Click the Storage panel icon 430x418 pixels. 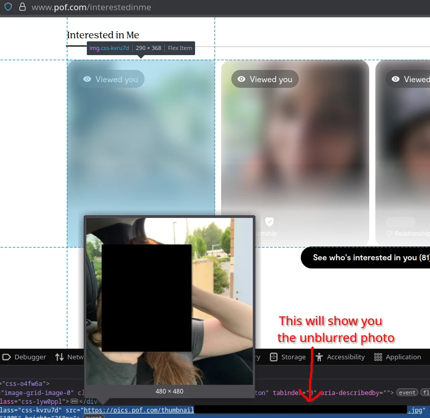click(274, 357)
